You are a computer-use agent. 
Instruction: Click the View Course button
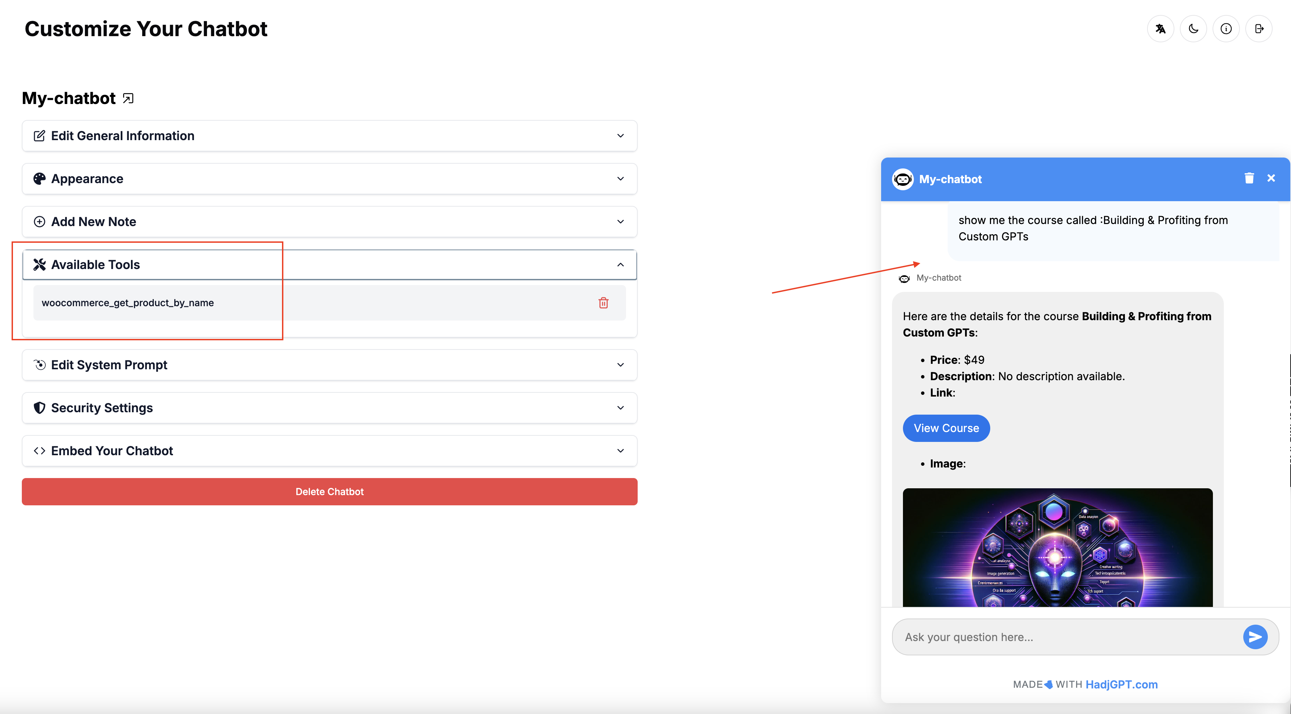pos(946,428)
